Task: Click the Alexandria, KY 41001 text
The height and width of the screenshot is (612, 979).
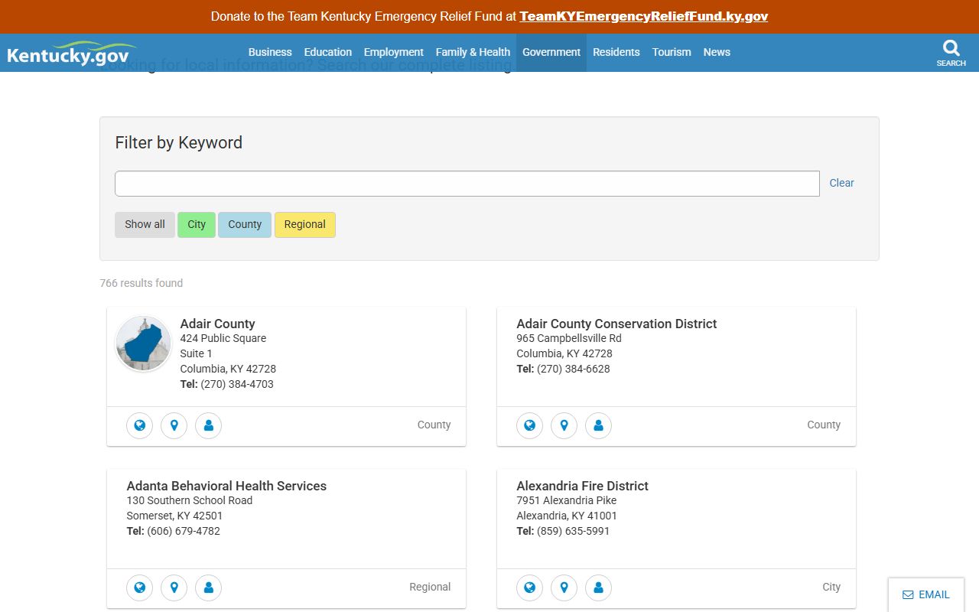Action: [x=567, y=516]
